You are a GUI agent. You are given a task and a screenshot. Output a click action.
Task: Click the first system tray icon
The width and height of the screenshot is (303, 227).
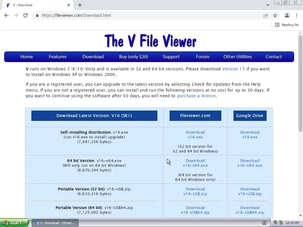point(275,223)
